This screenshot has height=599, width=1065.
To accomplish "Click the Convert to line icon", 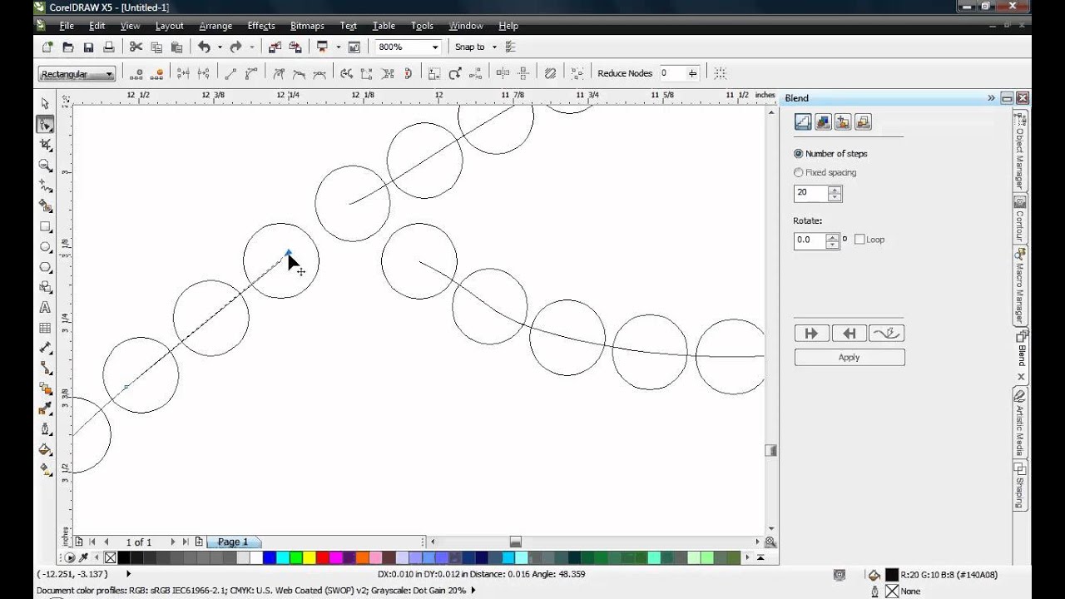I will pyautogui.click(x=231, y=73).
